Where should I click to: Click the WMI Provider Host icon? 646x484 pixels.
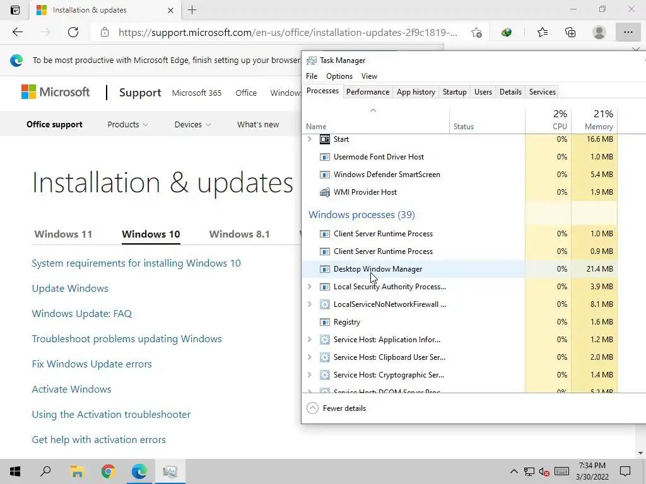click(x=325, y=192)
